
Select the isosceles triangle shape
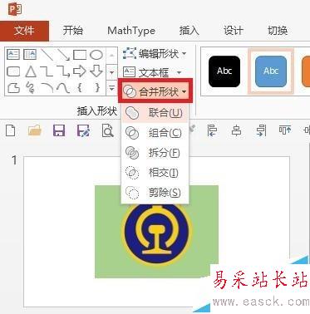[x=31, y=71]
